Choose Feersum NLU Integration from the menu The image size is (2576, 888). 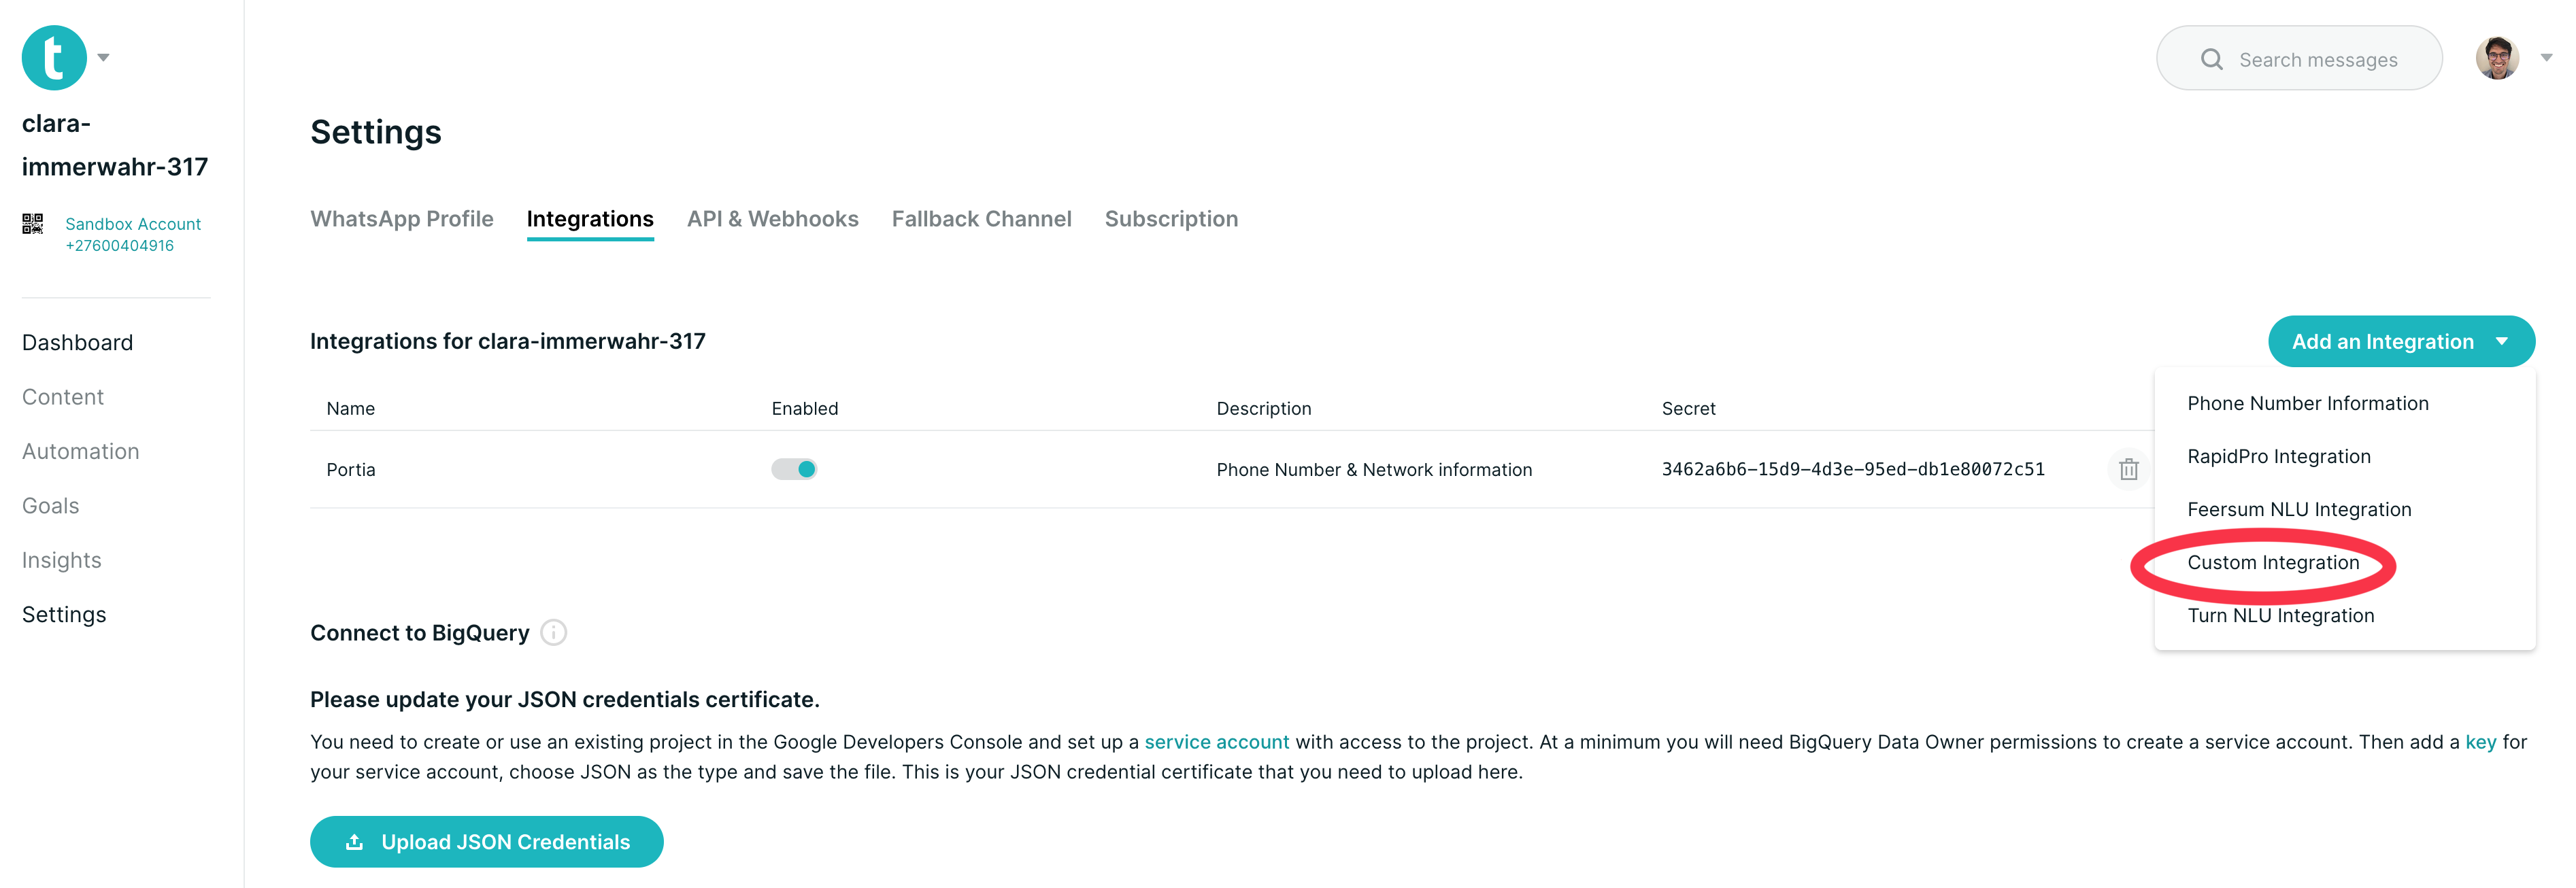point(2299,509)
